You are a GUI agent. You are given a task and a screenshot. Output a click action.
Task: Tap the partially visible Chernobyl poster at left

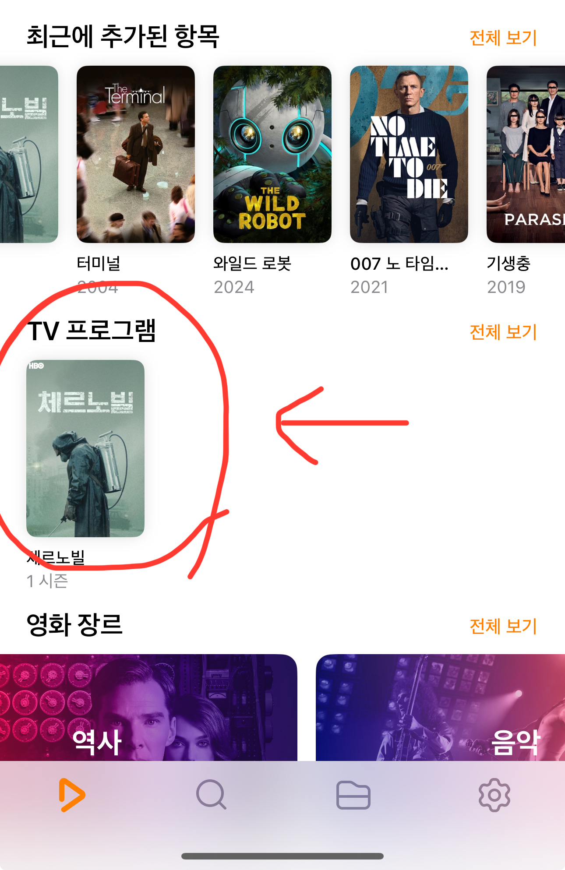coord(29,154)
